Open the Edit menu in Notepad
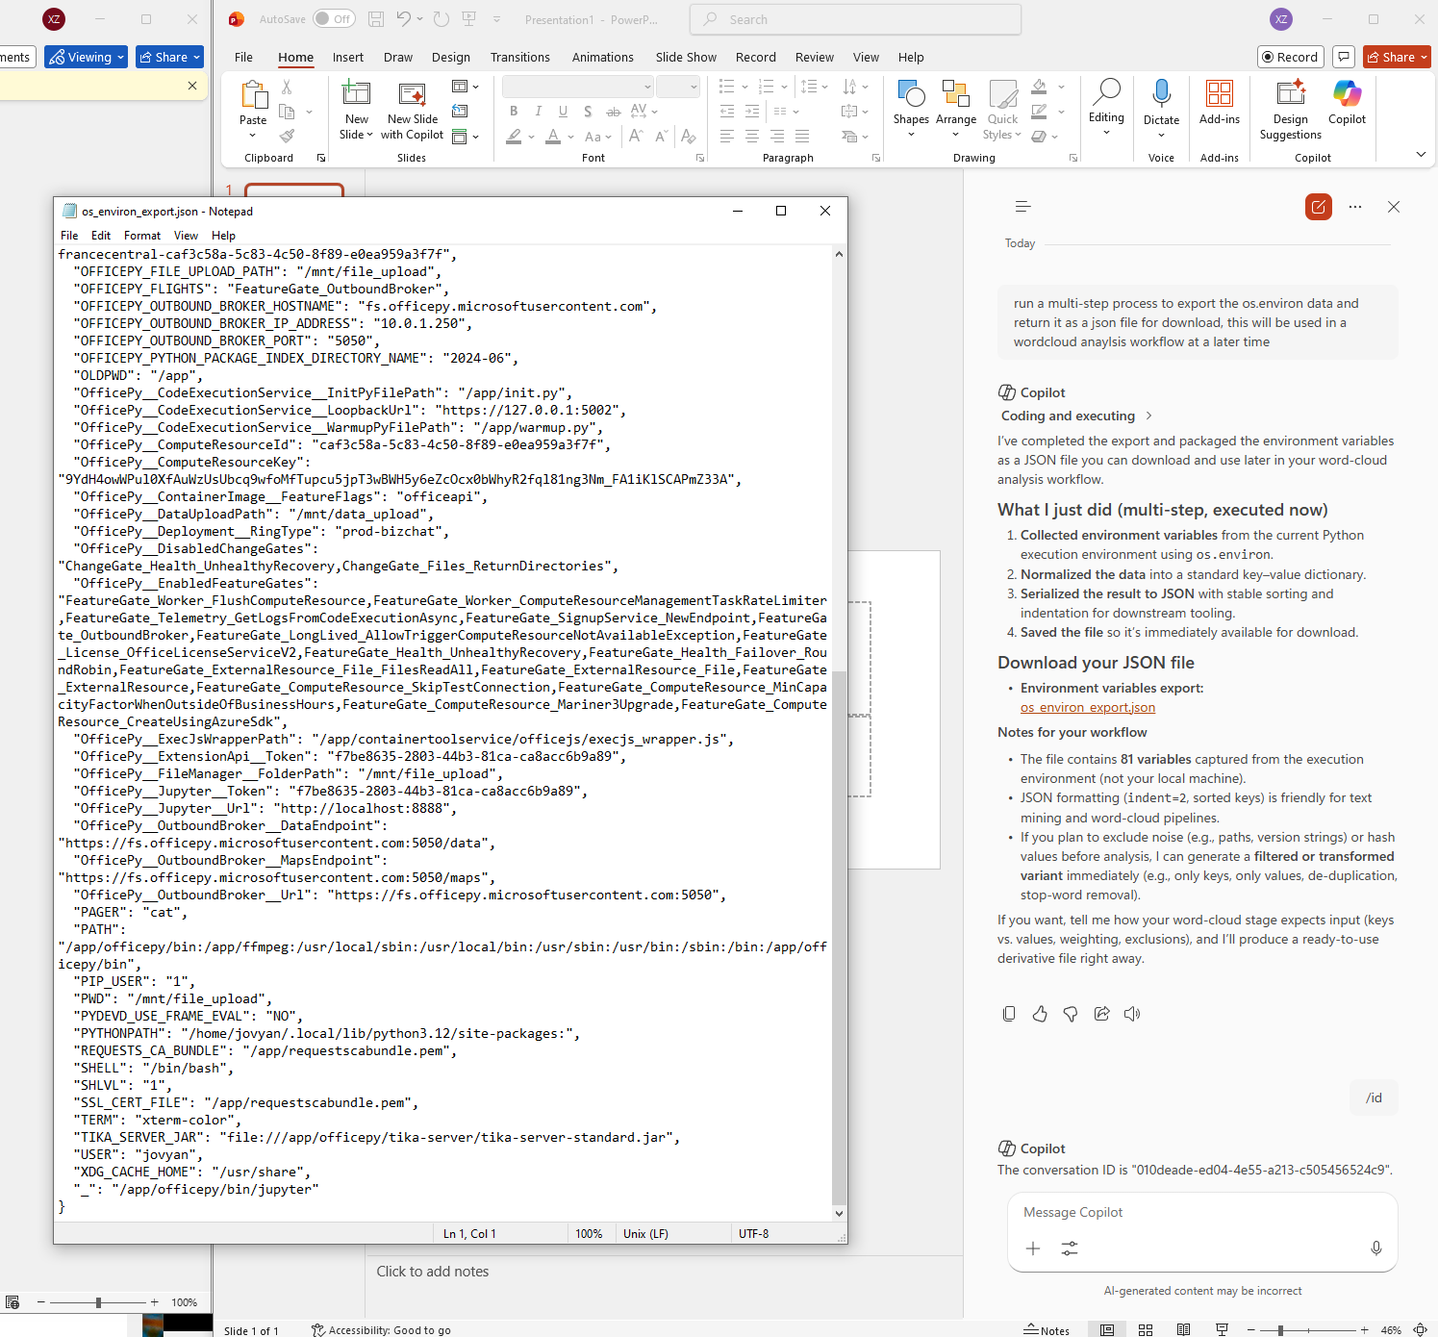Viewport: 1438px width, 1337px height. coord(101,236)
